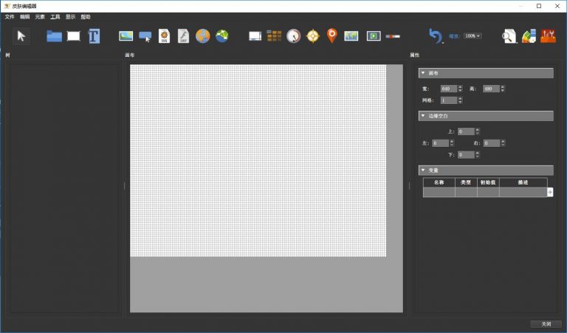This screenshot has height=333, width=567.
Task: Select the arrow pointer tool
Action: [21, 35]
